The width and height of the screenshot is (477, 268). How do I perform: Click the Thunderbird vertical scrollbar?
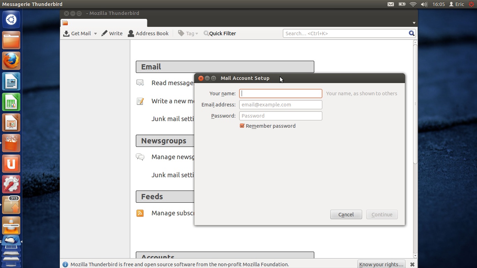tap(415, 105)
